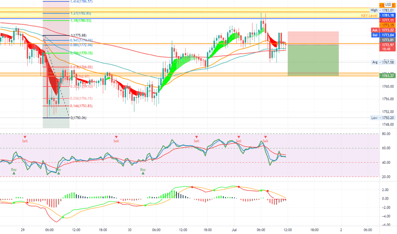This screenshot has height=234, width=397.
Task: Click the Low 1750.20 label
Action: [x=383, y=118]
